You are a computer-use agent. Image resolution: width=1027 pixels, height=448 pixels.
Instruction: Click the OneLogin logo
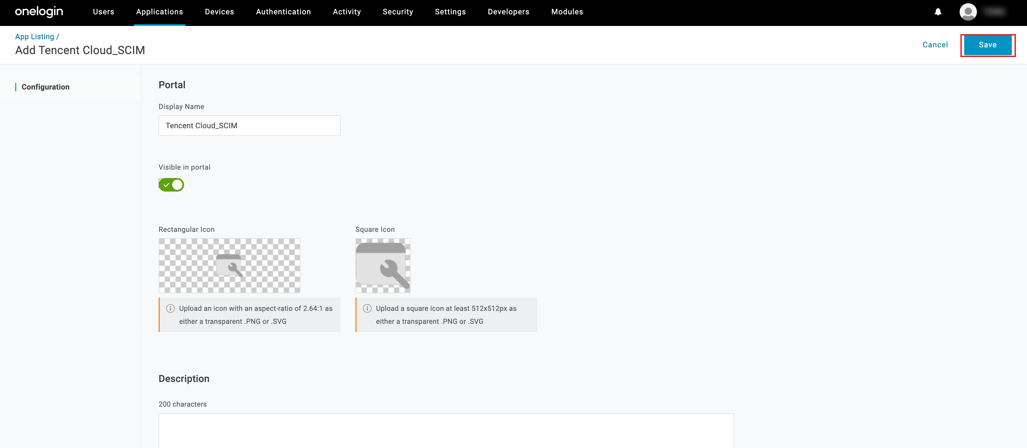tap(39, 12)
